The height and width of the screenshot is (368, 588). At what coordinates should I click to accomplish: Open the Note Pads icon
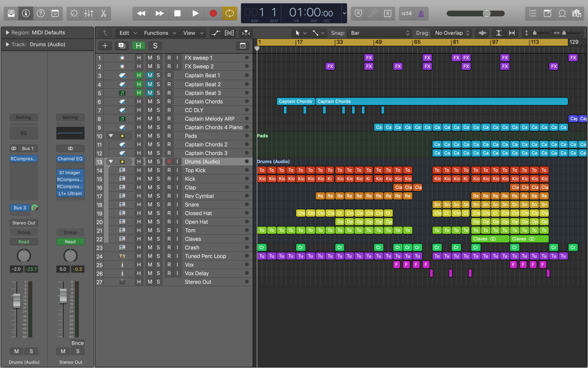[548, 13]
